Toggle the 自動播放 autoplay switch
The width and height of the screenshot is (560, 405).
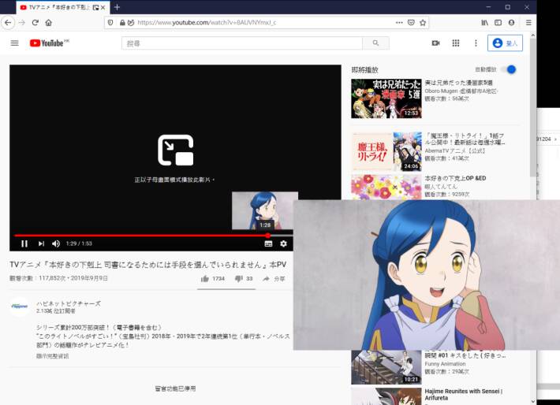510,69
